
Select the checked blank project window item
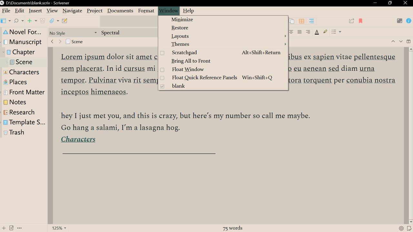[223, 86]
